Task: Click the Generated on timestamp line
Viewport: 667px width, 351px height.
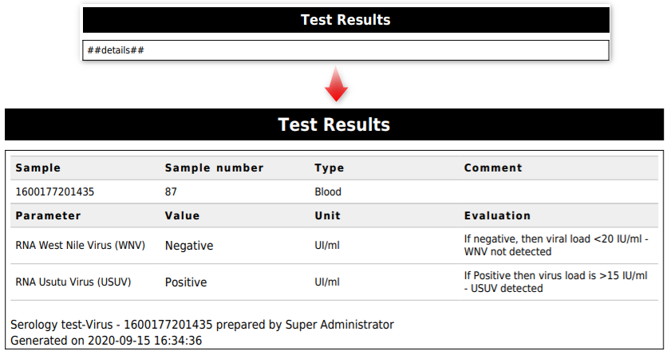Action: pyautogui.click(x=106, y=340)
